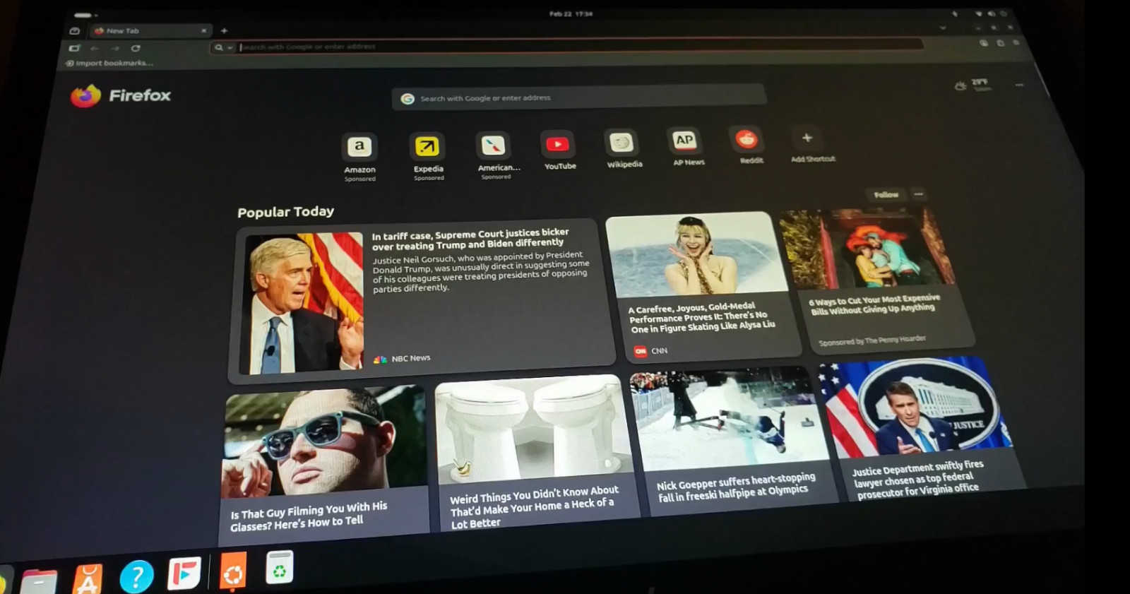Image resolution: width=1130 pixels, height=594 pixels.
Task: Go back with the back arrow
Action: click(x=95, y=48)
